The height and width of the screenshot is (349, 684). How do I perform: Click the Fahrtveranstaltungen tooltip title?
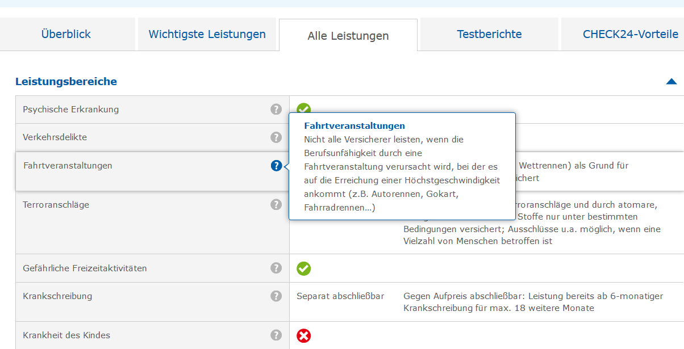point(354,126)
